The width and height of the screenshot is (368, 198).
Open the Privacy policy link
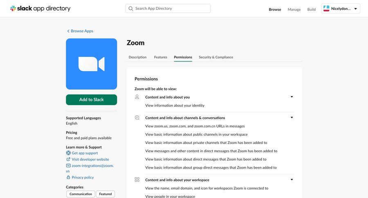tap(83, 177)
